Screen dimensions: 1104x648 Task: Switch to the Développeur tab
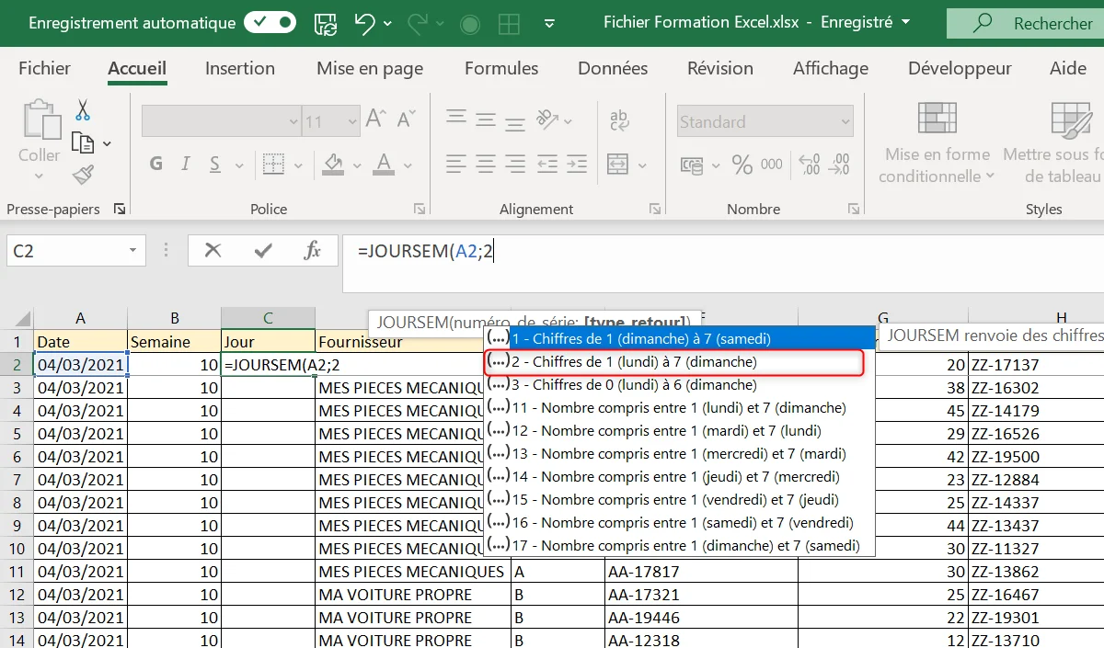click(960, 68)
